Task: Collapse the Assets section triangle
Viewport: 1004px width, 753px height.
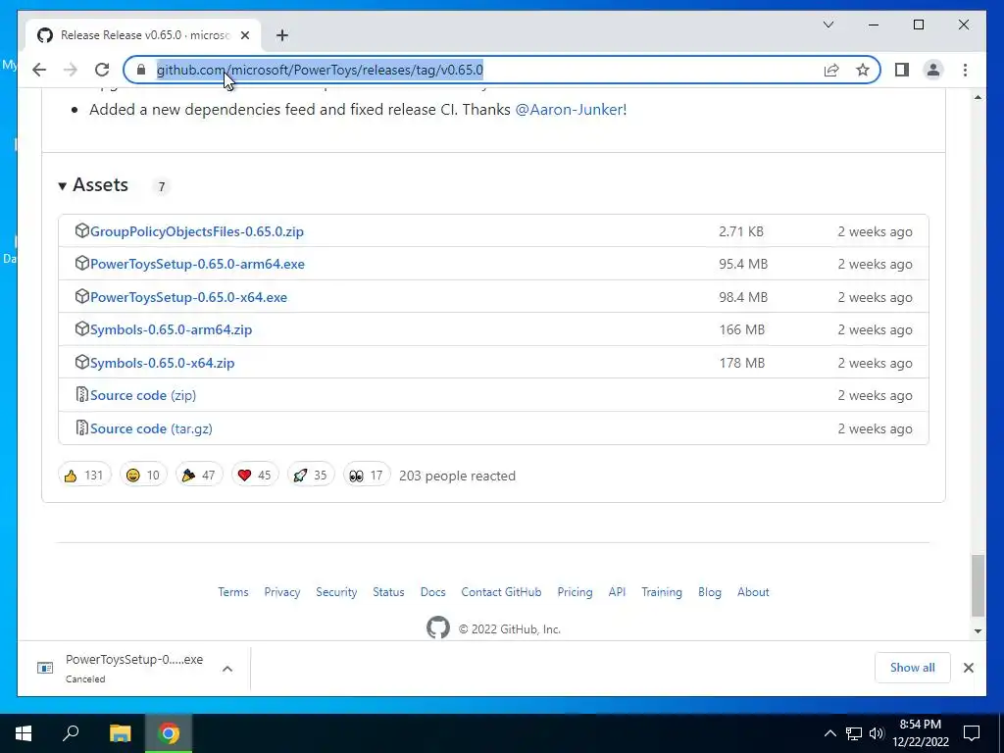Action: click(62, 186)
